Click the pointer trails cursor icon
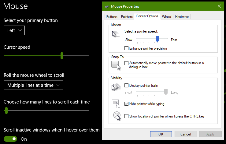 [116, 87]
